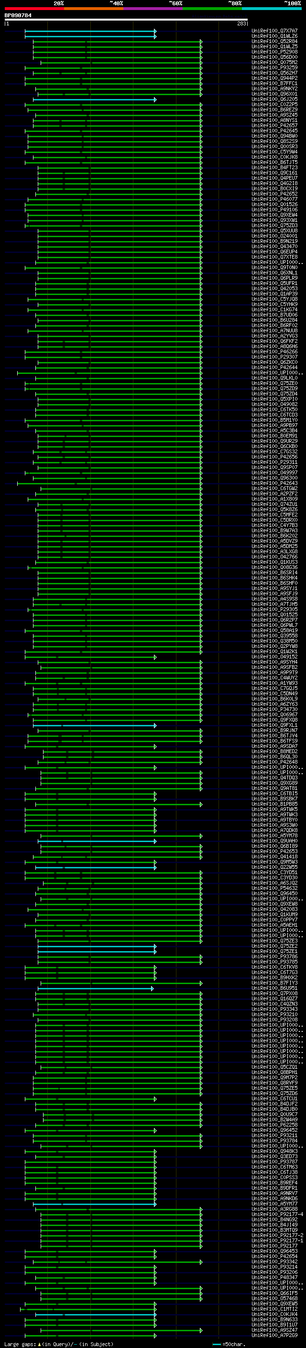Select hit UniRef100_C0Z2P5

pyautogui.click(x=274, y=105)
